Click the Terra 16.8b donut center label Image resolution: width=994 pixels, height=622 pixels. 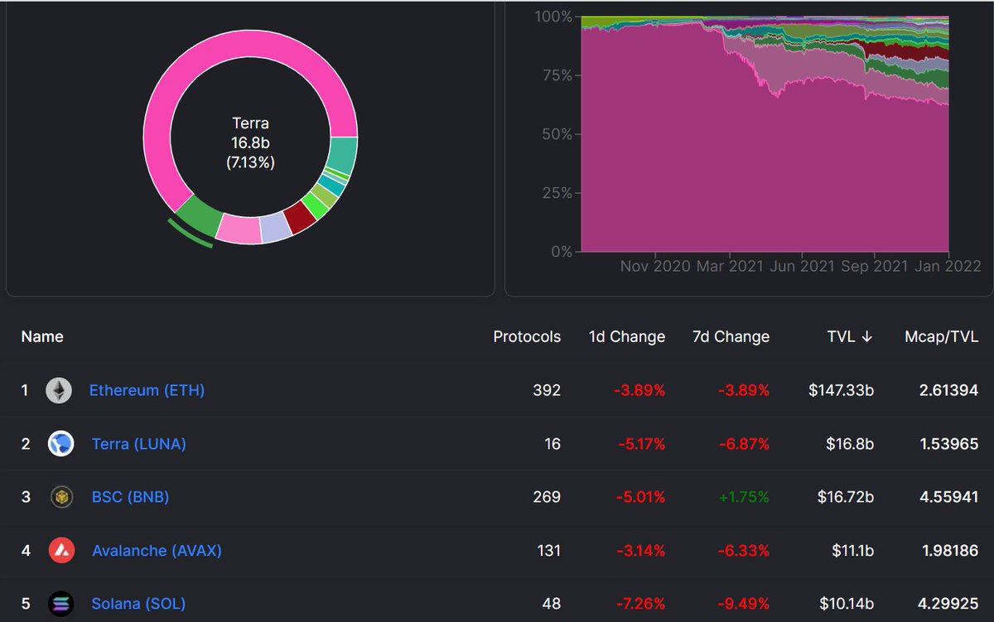(x=250, y=143)
